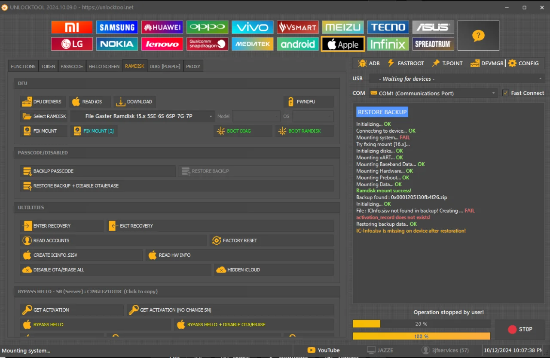Viewport: 550px width, 358px height.
Task: Click the BOOT DIAG button
Action: tap(243, 131)
